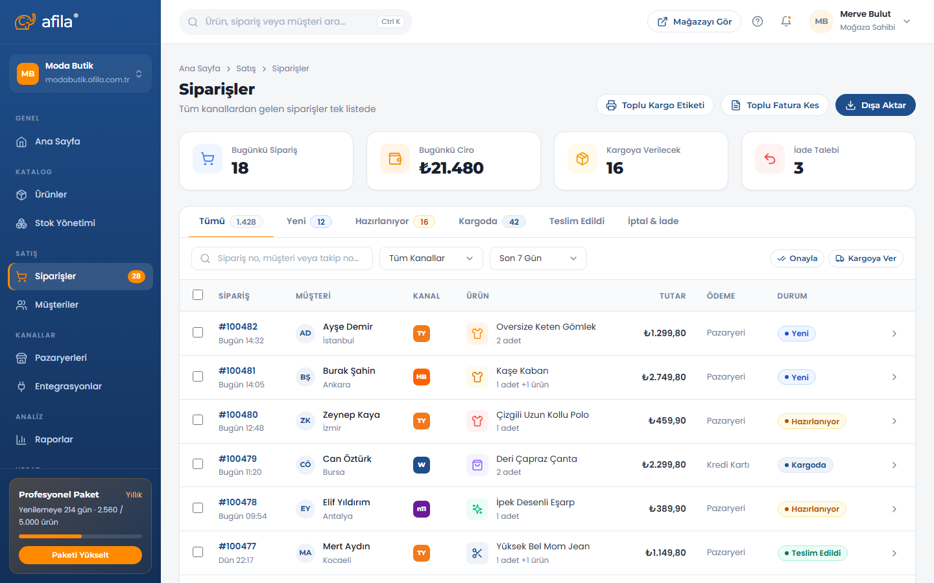Click the Paketi Yükselt button
Image resolution: width=934 pixels, height=583 pixels.
[80, 555]
